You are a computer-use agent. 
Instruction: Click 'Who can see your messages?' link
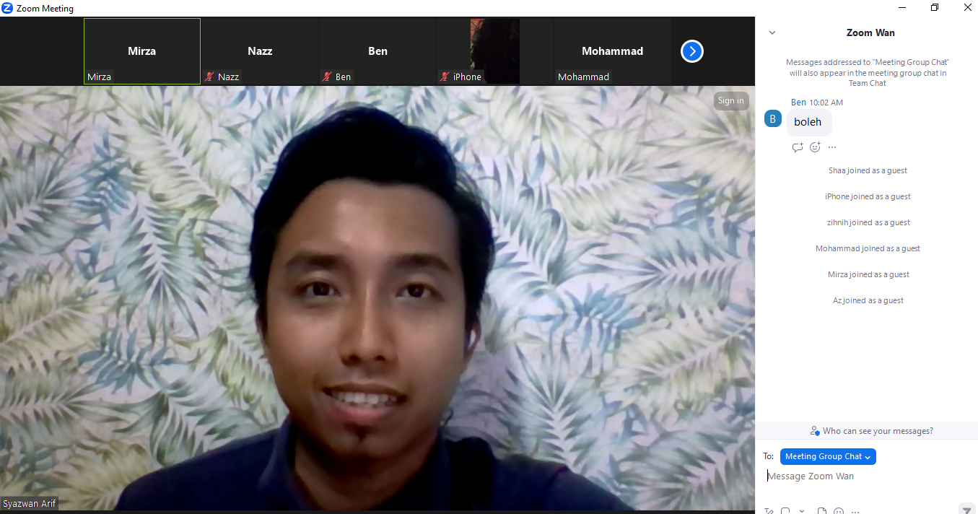872,431
